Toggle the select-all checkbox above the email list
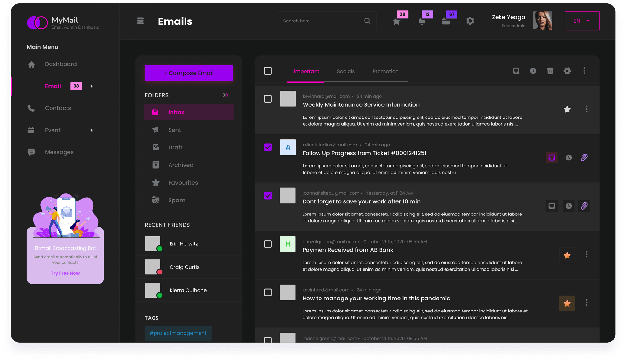626x361 pixels. tap(268, 70)
